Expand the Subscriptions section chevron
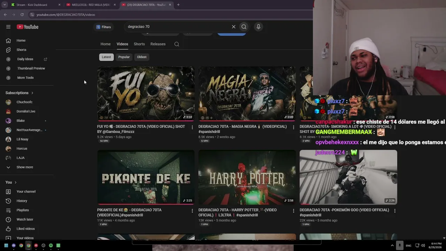Image resolution: width=446 pixels, height=251 pixels. pyautogui.click(x=32, y=93)
